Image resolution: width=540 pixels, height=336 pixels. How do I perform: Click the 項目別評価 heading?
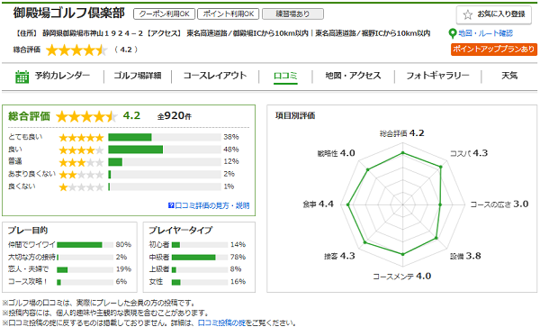pos(295,115)
